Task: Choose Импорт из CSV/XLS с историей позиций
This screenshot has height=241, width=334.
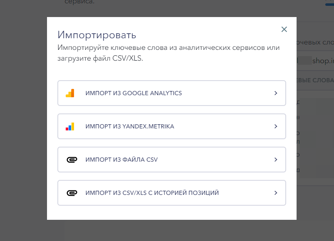Action: (152, 193)
